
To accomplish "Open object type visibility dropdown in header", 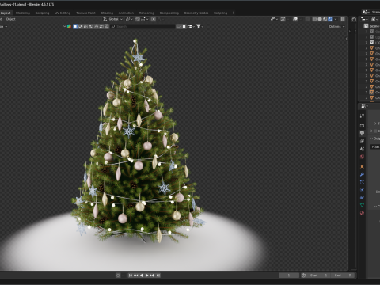I will tap(274, 19).
